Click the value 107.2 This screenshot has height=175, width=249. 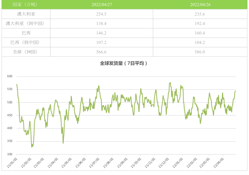pyautogui.click(x=101, y=42)
